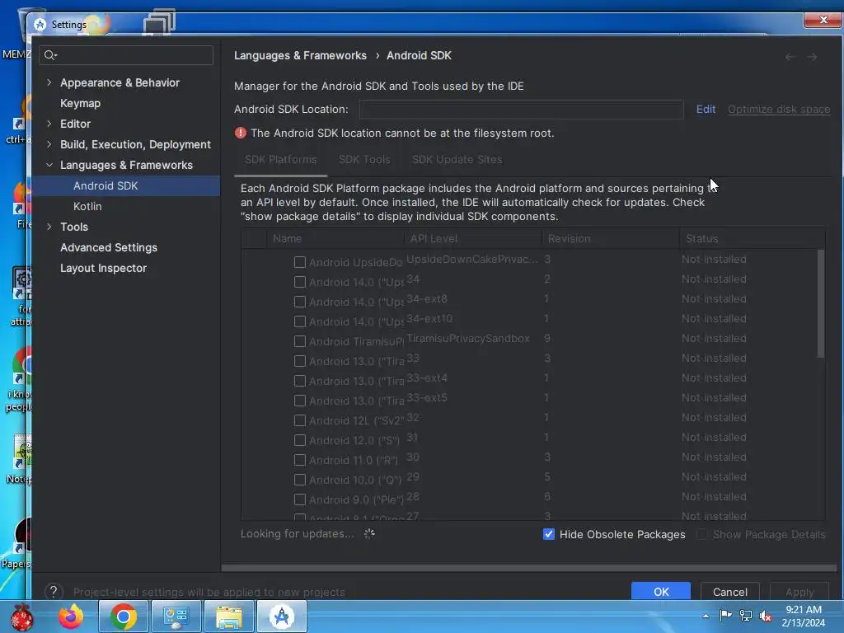Click the Action Center flag icon in tray
This screenshot has width=844, height=633.
[x=725, y=615]
